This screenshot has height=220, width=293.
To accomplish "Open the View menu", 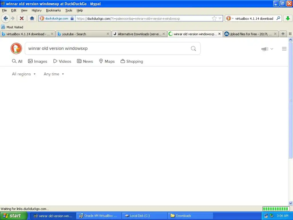I will (x=24, y=10).
